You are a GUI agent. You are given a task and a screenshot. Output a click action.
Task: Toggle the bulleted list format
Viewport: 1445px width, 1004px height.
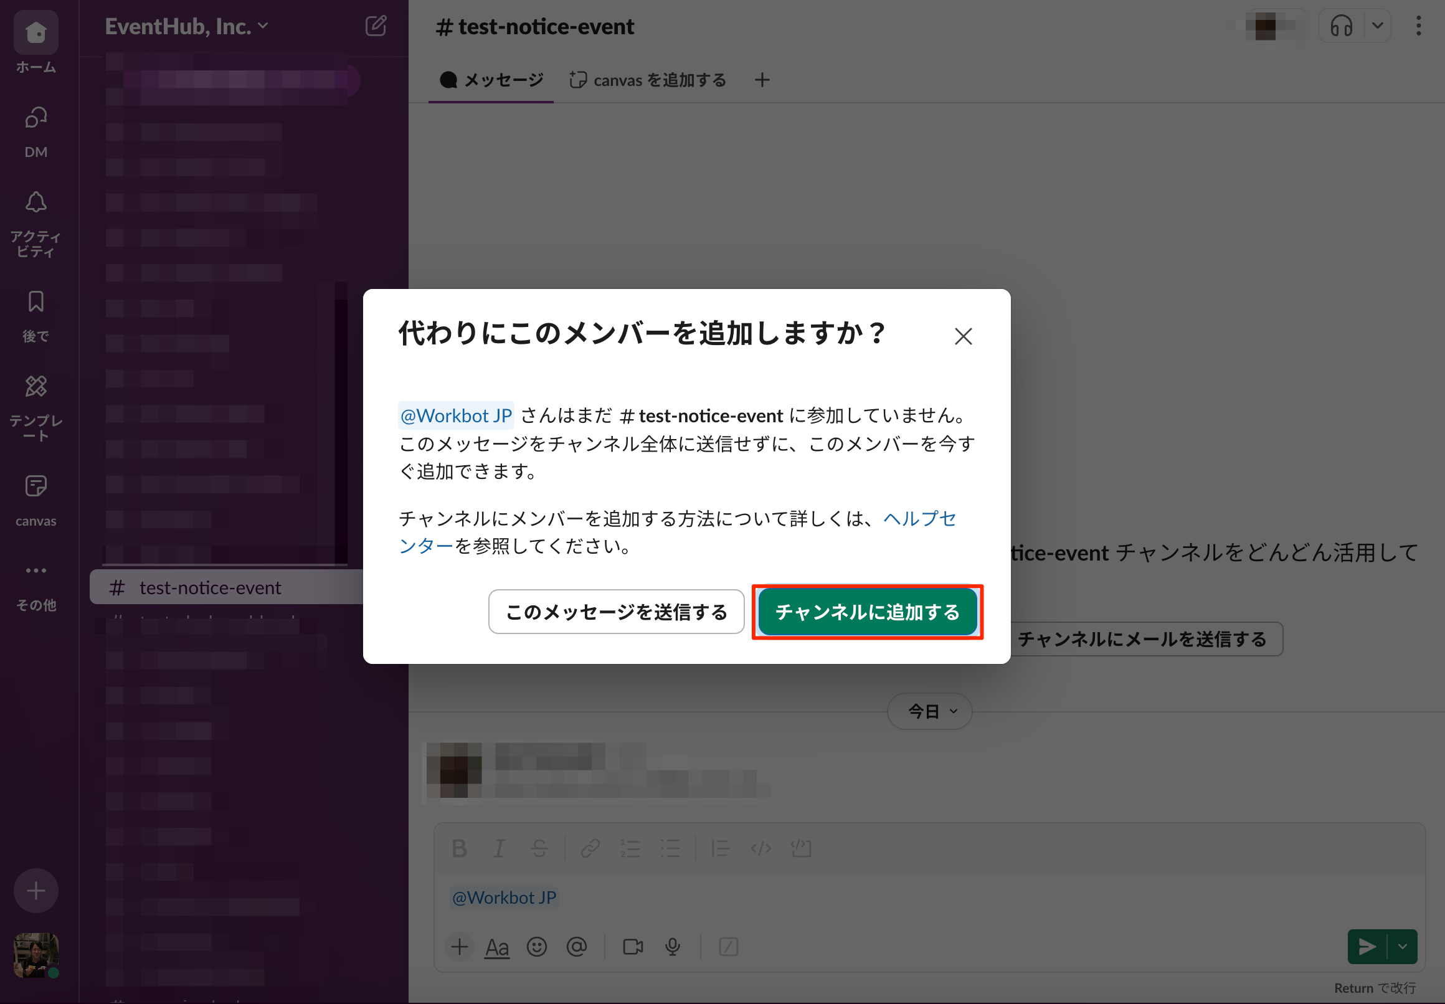point(670,849)
